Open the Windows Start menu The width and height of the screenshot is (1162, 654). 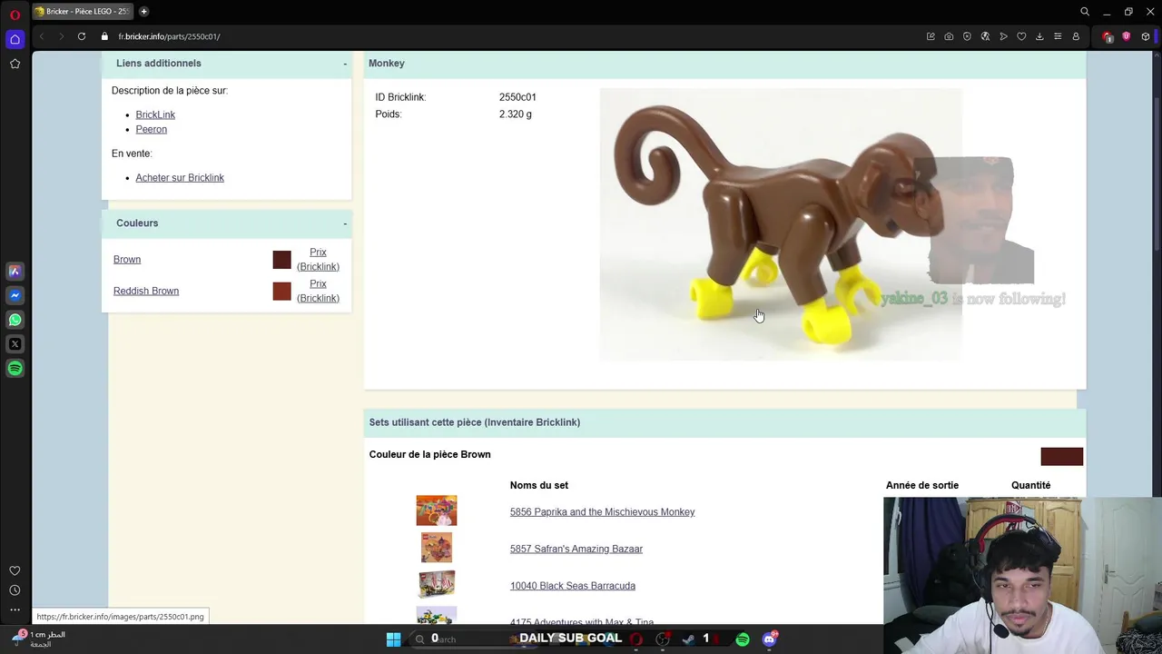393,639
